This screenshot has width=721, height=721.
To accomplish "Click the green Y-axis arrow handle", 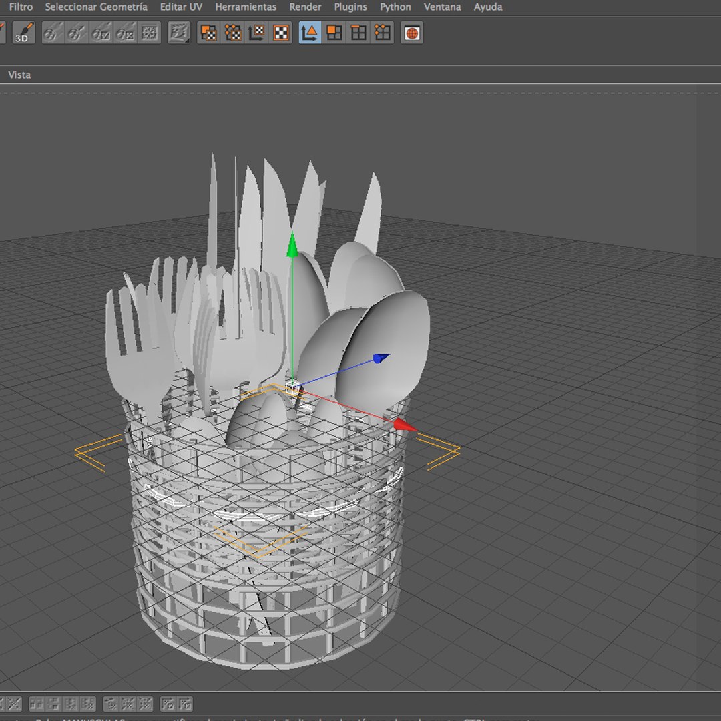I will [x=292, y=244].
